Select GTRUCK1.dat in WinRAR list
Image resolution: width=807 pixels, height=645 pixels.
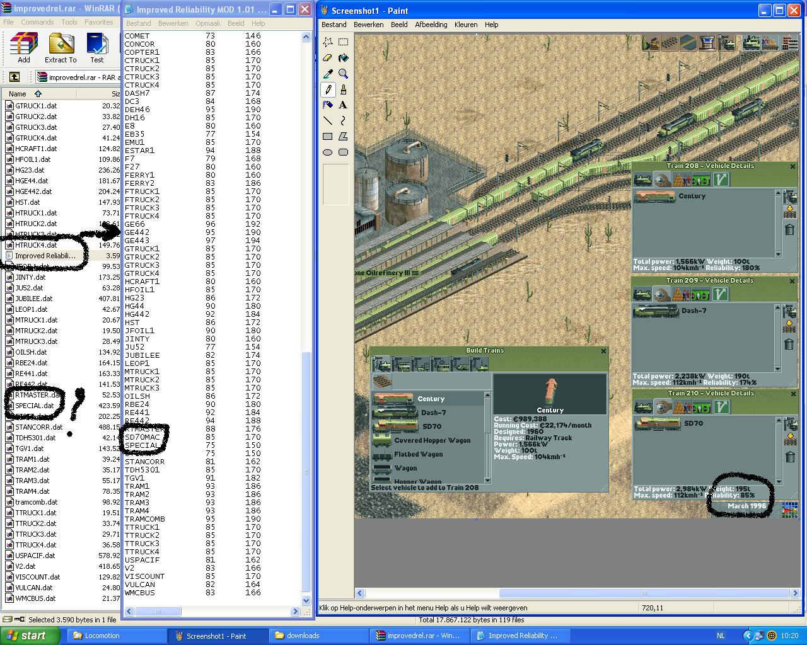[36, 106]
